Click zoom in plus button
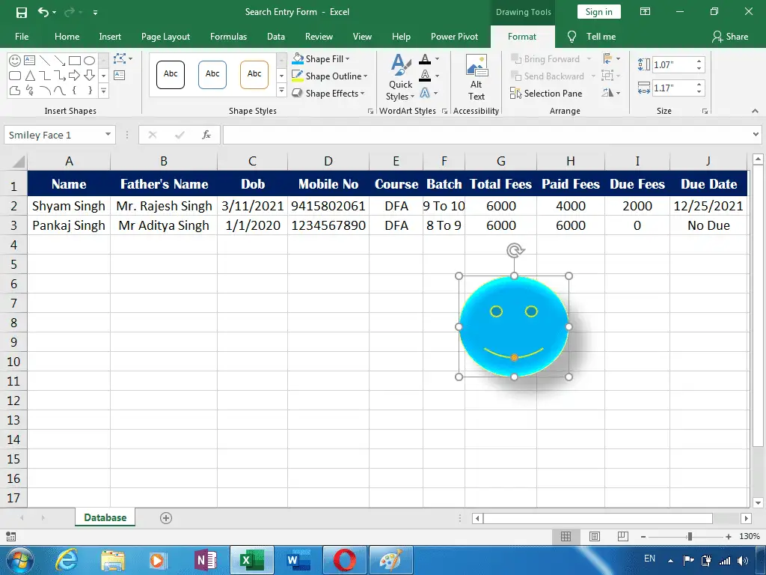766x575 pixels. coord(728,536)
